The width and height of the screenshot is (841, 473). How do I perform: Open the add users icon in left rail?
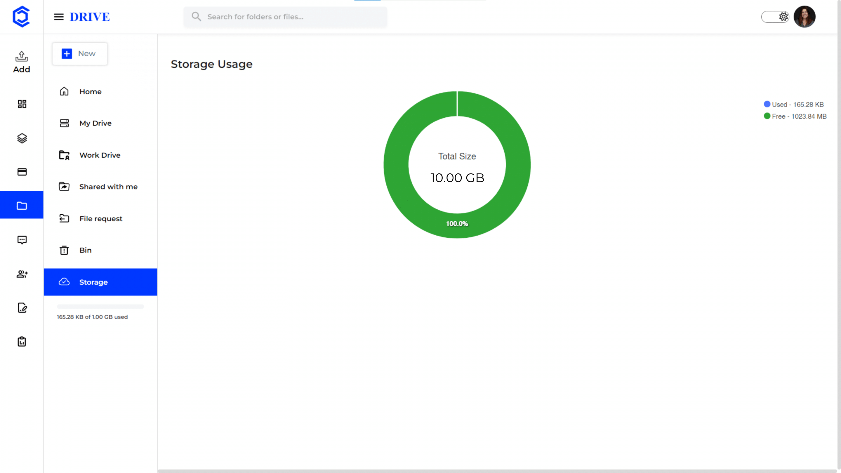tap(22, 274)
